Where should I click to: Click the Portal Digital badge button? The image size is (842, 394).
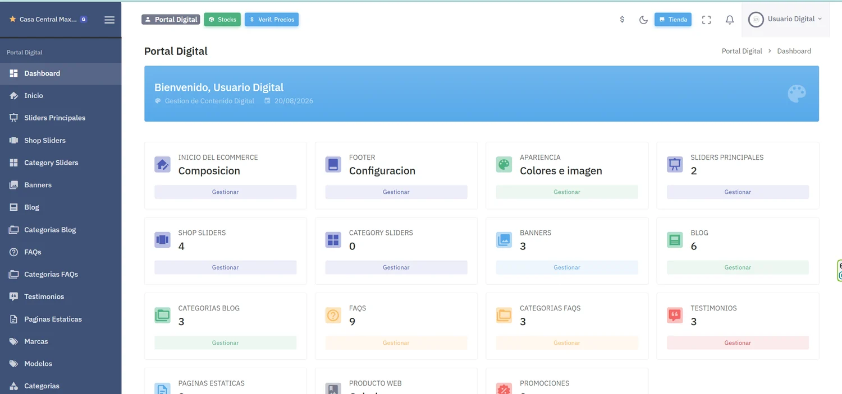point(171,20)
